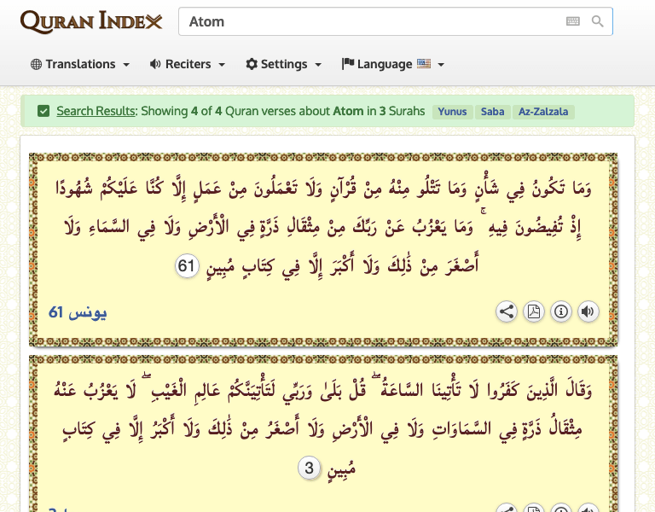The image size is (655, 512).
Task: Open the Reciters dropdown menu
Action: 188,64
